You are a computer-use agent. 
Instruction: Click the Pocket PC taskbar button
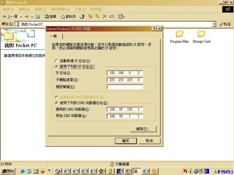[110, 171]
